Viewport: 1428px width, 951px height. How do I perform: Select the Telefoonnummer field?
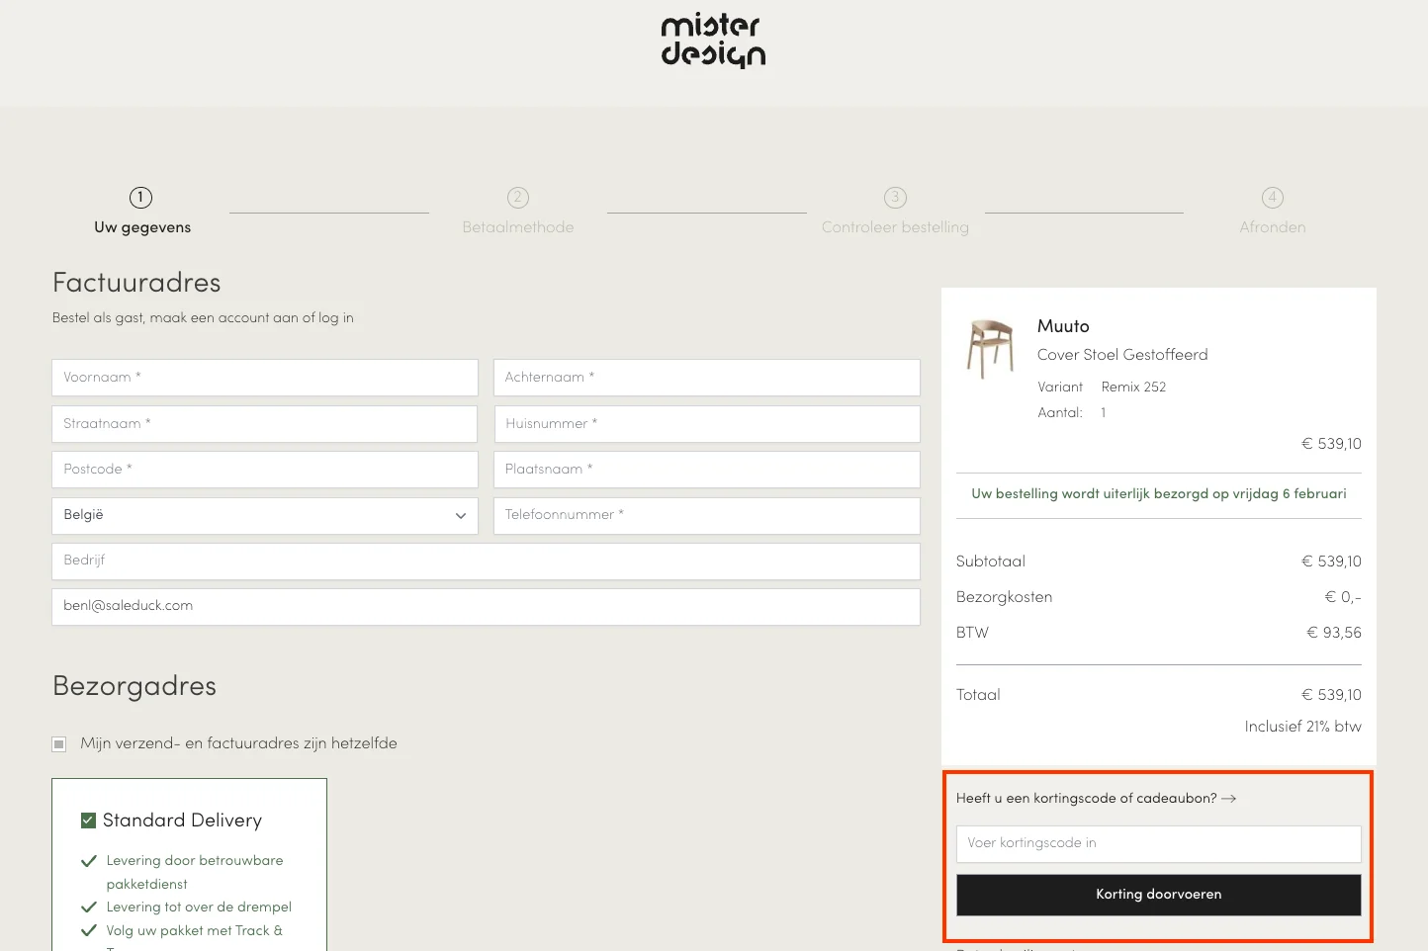pos(706,515)
